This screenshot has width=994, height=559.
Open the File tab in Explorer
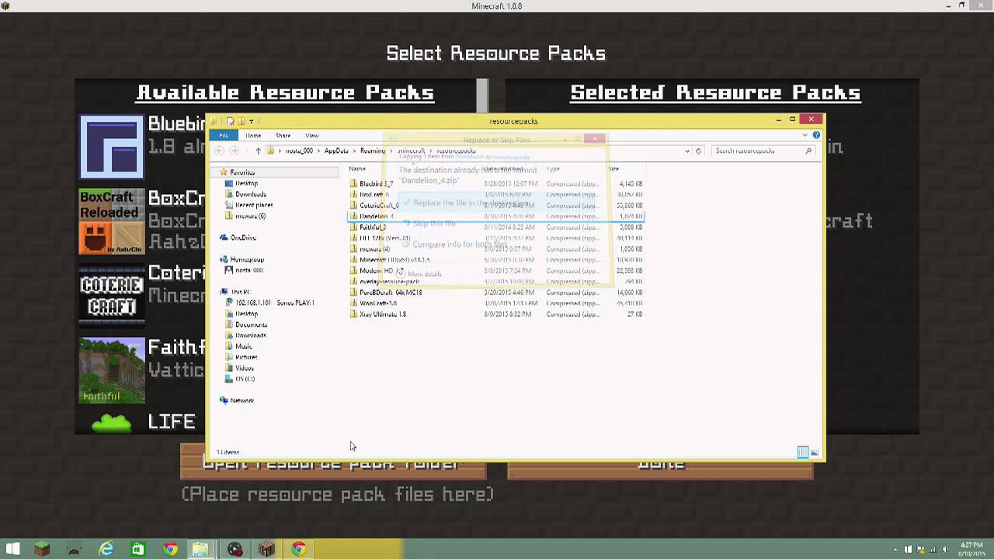click(224, 135)
